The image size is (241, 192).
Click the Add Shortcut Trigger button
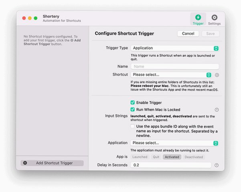[x=52, y=163]
